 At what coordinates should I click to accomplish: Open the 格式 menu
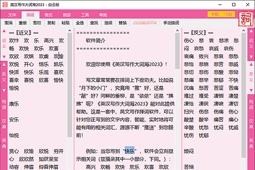click(48, 15)
